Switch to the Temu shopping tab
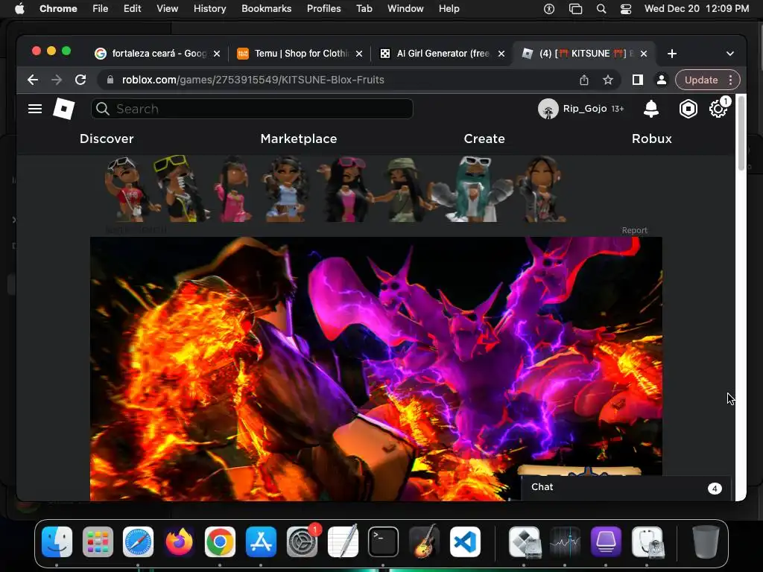Image resolution: width=763 pixels, height=572 pixels. pos(301,54)
